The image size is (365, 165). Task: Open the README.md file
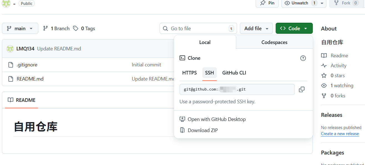pyautogui.click(x=30, y=79)
